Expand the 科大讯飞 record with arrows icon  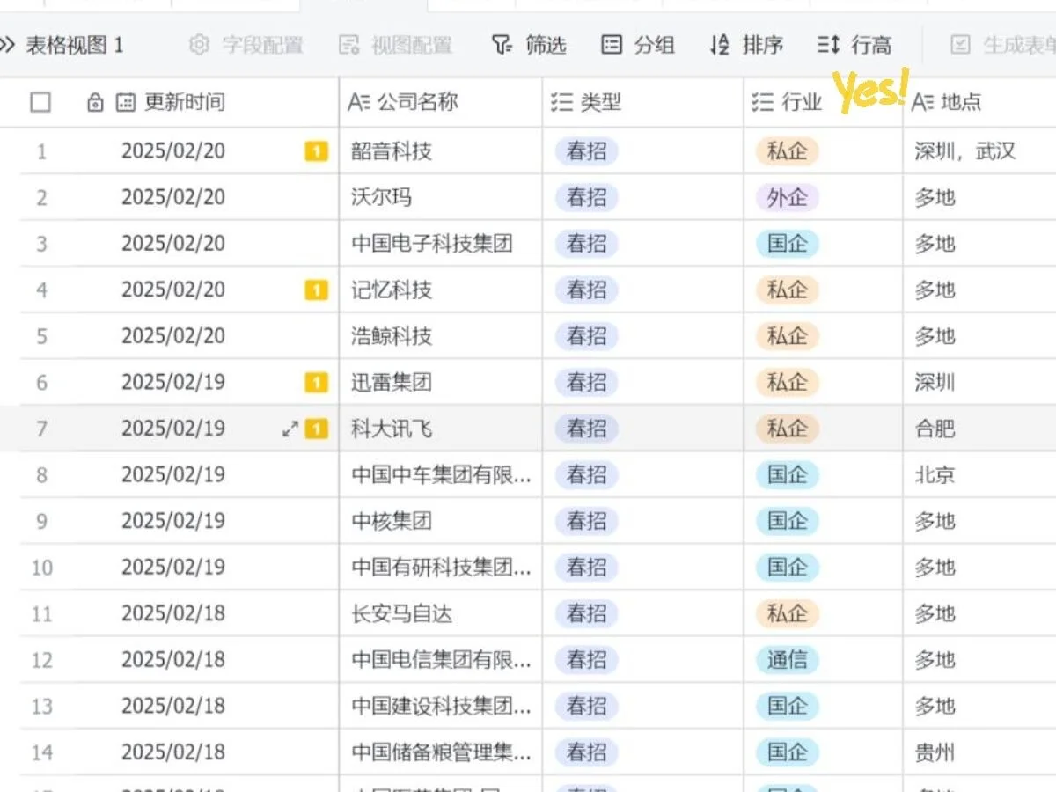(x=290, y=429)
